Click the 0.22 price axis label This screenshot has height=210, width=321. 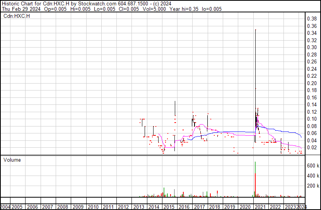pos(312,76)
